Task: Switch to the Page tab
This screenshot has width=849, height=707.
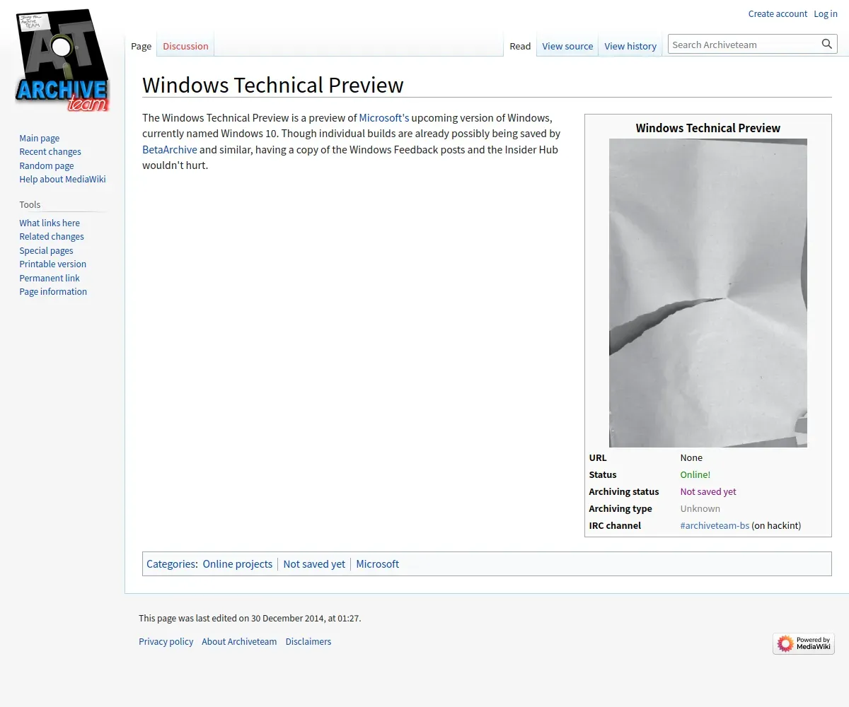Action: coord(141,46)
